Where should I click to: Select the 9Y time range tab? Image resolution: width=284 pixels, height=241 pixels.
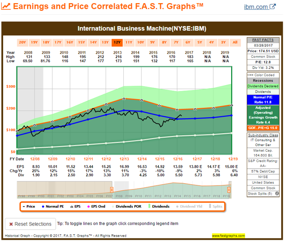point(153,43)
